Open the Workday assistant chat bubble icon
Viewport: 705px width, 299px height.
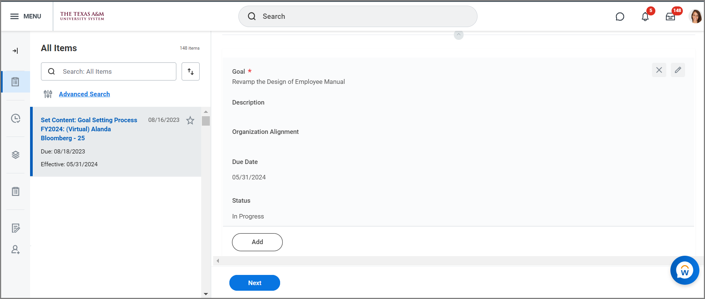620,17
